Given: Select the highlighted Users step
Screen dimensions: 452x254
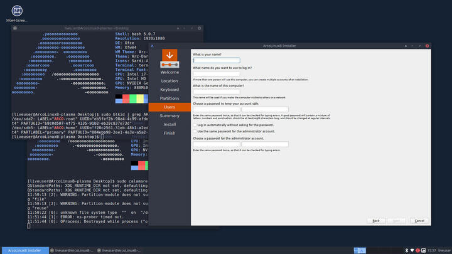Looking at the screenshot, I should pyautogui.click(x=169, y=107).
